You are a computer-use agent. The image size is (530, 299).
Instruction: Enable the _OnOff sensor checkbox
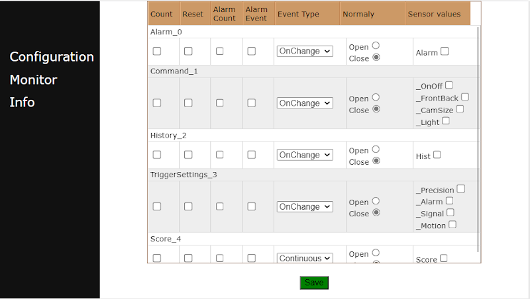449,85
